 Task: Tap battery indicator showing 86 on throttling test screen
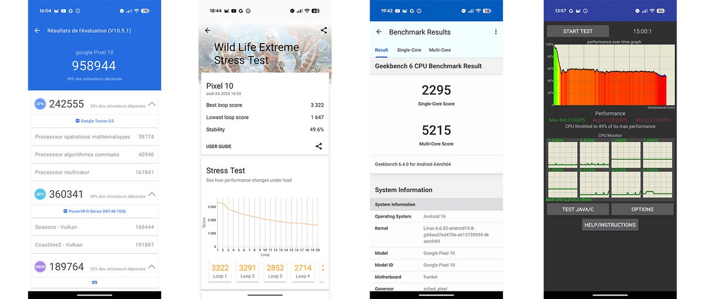tap(661, 11)
